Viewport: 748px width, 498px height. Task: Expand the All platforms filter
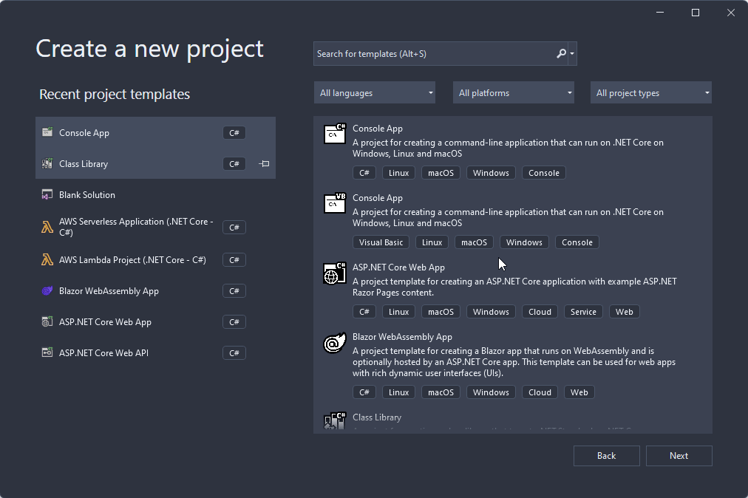(516, 93)
